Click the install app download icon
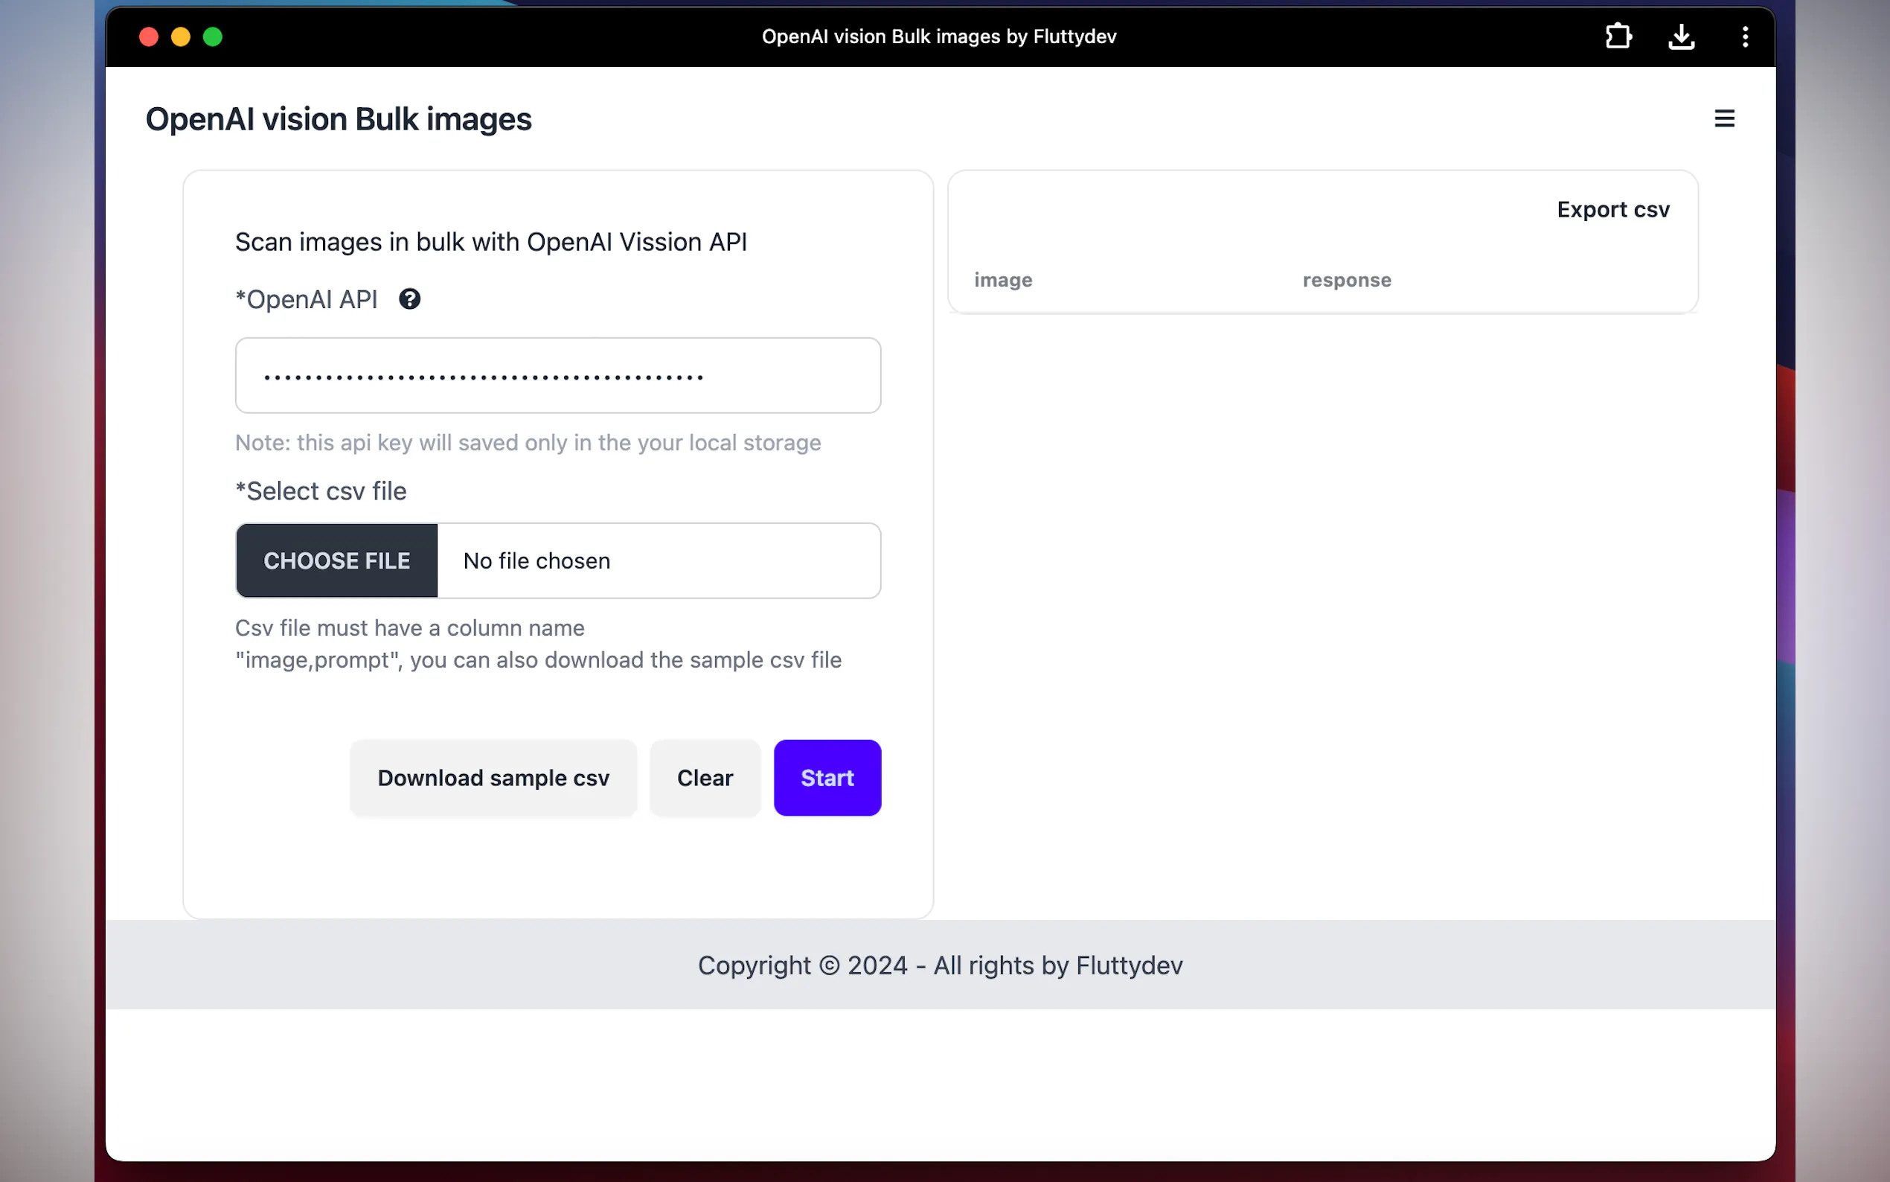Image resolution: width=1890 pixels, height=1182 pixels. [x=1682, y=36]
